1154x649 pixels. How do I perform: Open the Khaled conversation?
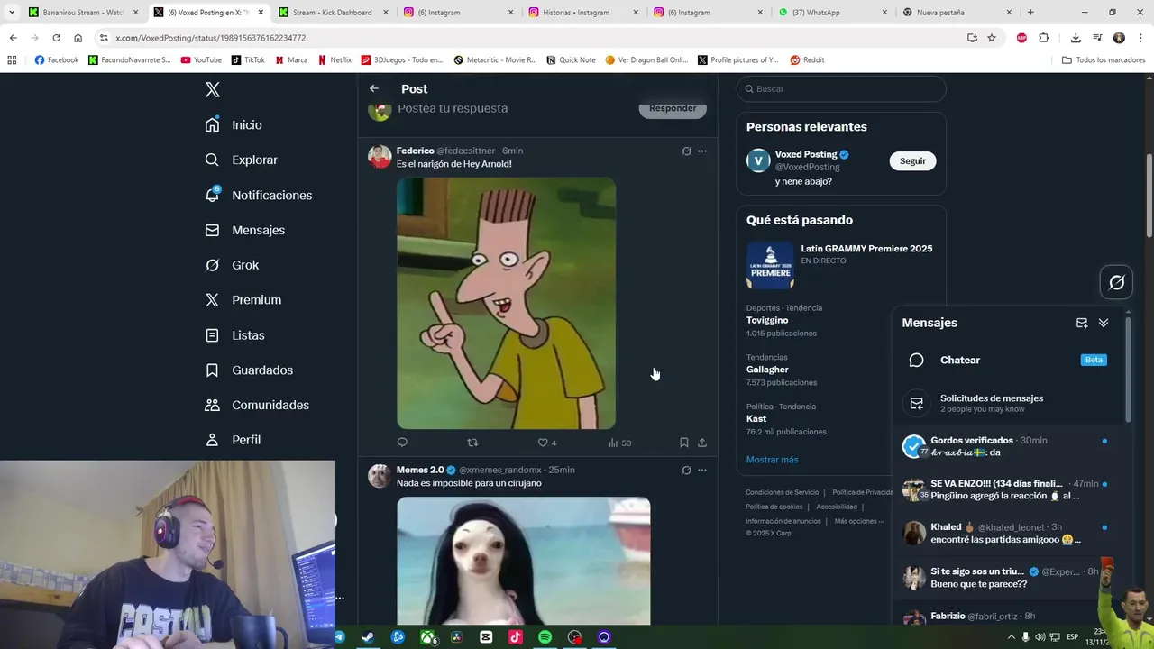click(x=1009, y=533)
